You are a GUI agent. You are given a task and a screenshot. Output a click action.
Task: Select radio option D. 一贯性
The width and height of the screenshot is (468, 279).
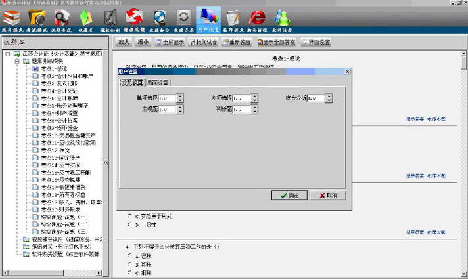[130, 225]
